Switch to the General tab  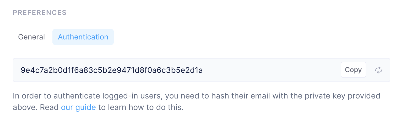31,37
